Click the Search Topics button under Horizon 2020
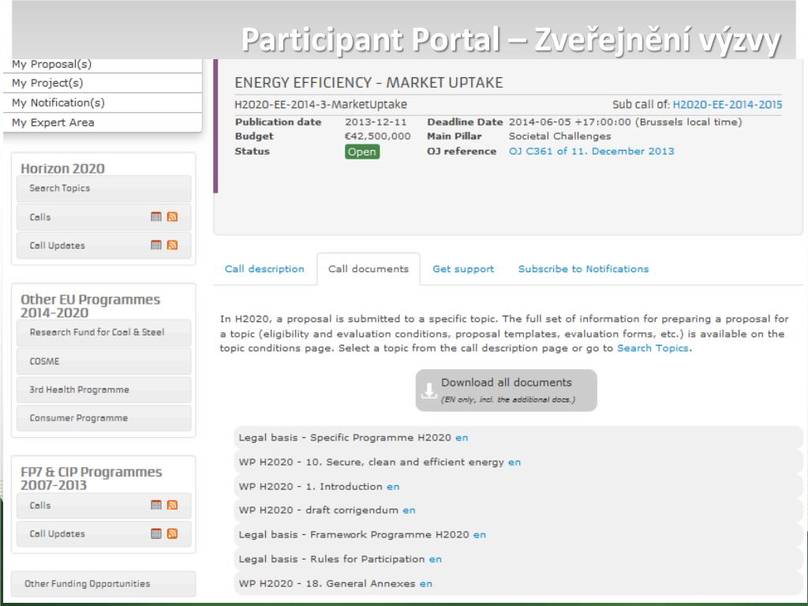 pyautogui.click(x=103, y=188)
